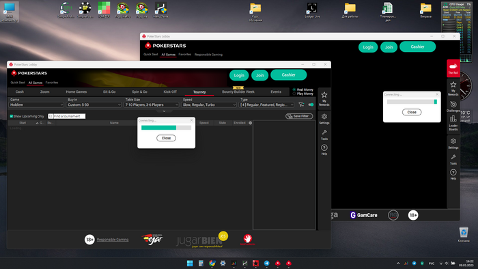Click the GamCare logo in back lobby
Image resolution: width=478 pixels, height=269 pixels.
click(363, 215)
